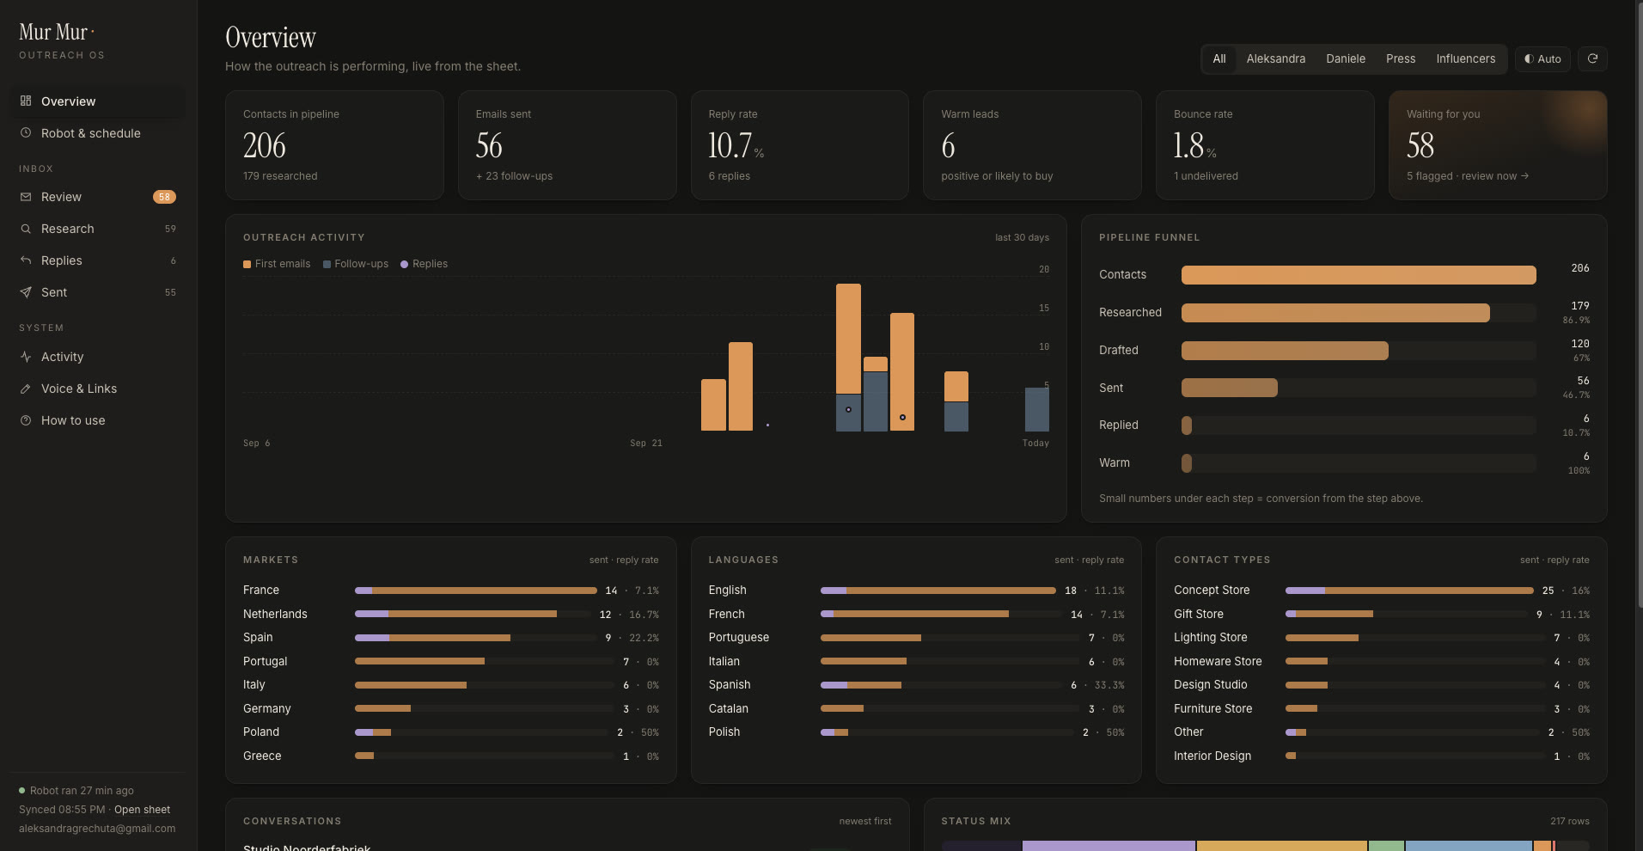Image resolution: width=1643 pixels, height=851 pixels.
Task: Click the purple segment in Status Mix bar
Action: tap(1109, 846)
